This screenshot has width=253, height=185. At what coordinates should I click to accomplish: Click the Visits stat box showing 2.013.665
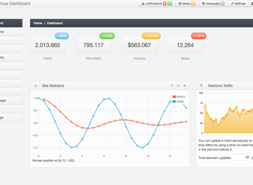click(48, 45)
